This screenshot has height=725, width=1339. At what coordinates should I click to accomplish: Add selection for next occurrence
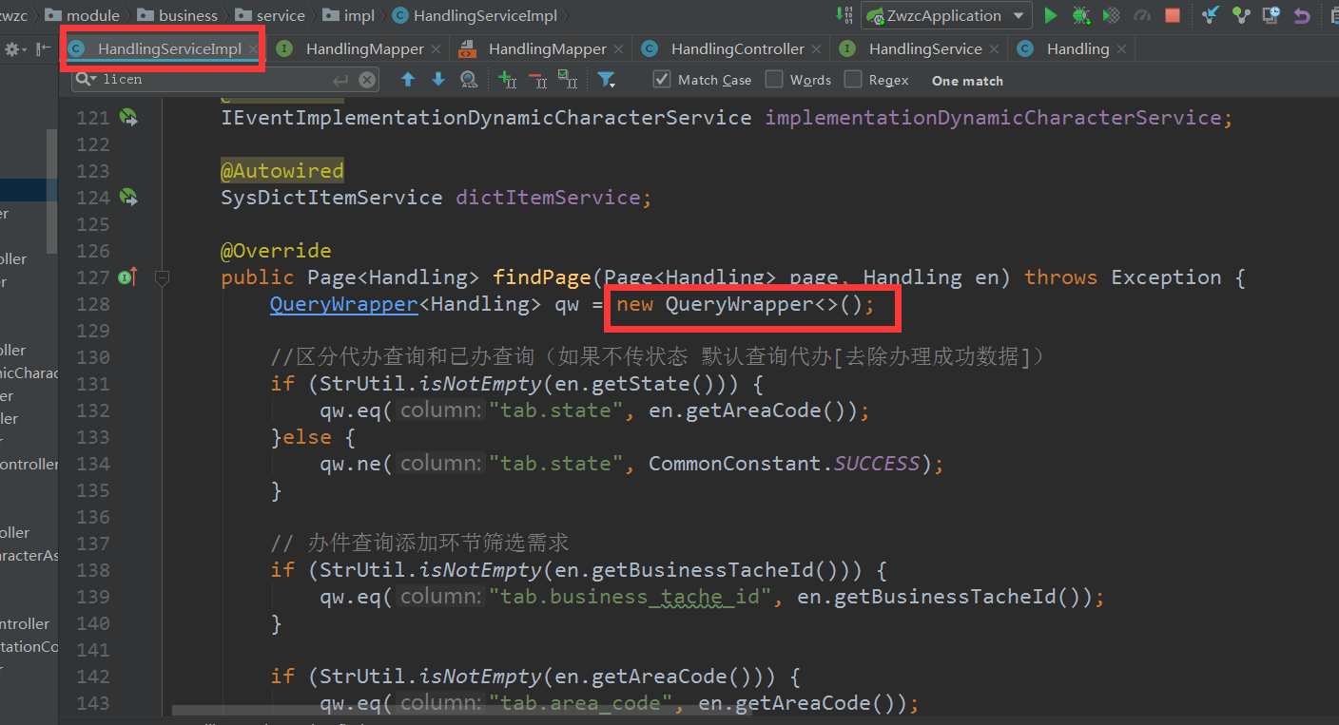click(x=507, y=80)
